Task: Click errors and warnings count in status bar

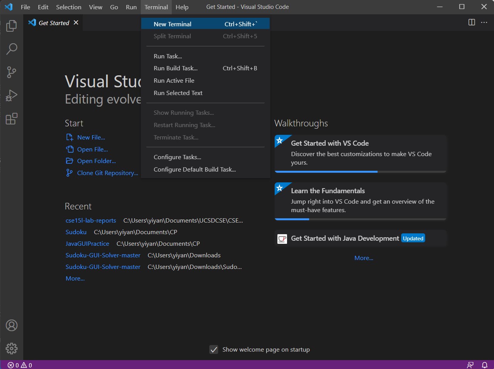Action: [20, 365]
